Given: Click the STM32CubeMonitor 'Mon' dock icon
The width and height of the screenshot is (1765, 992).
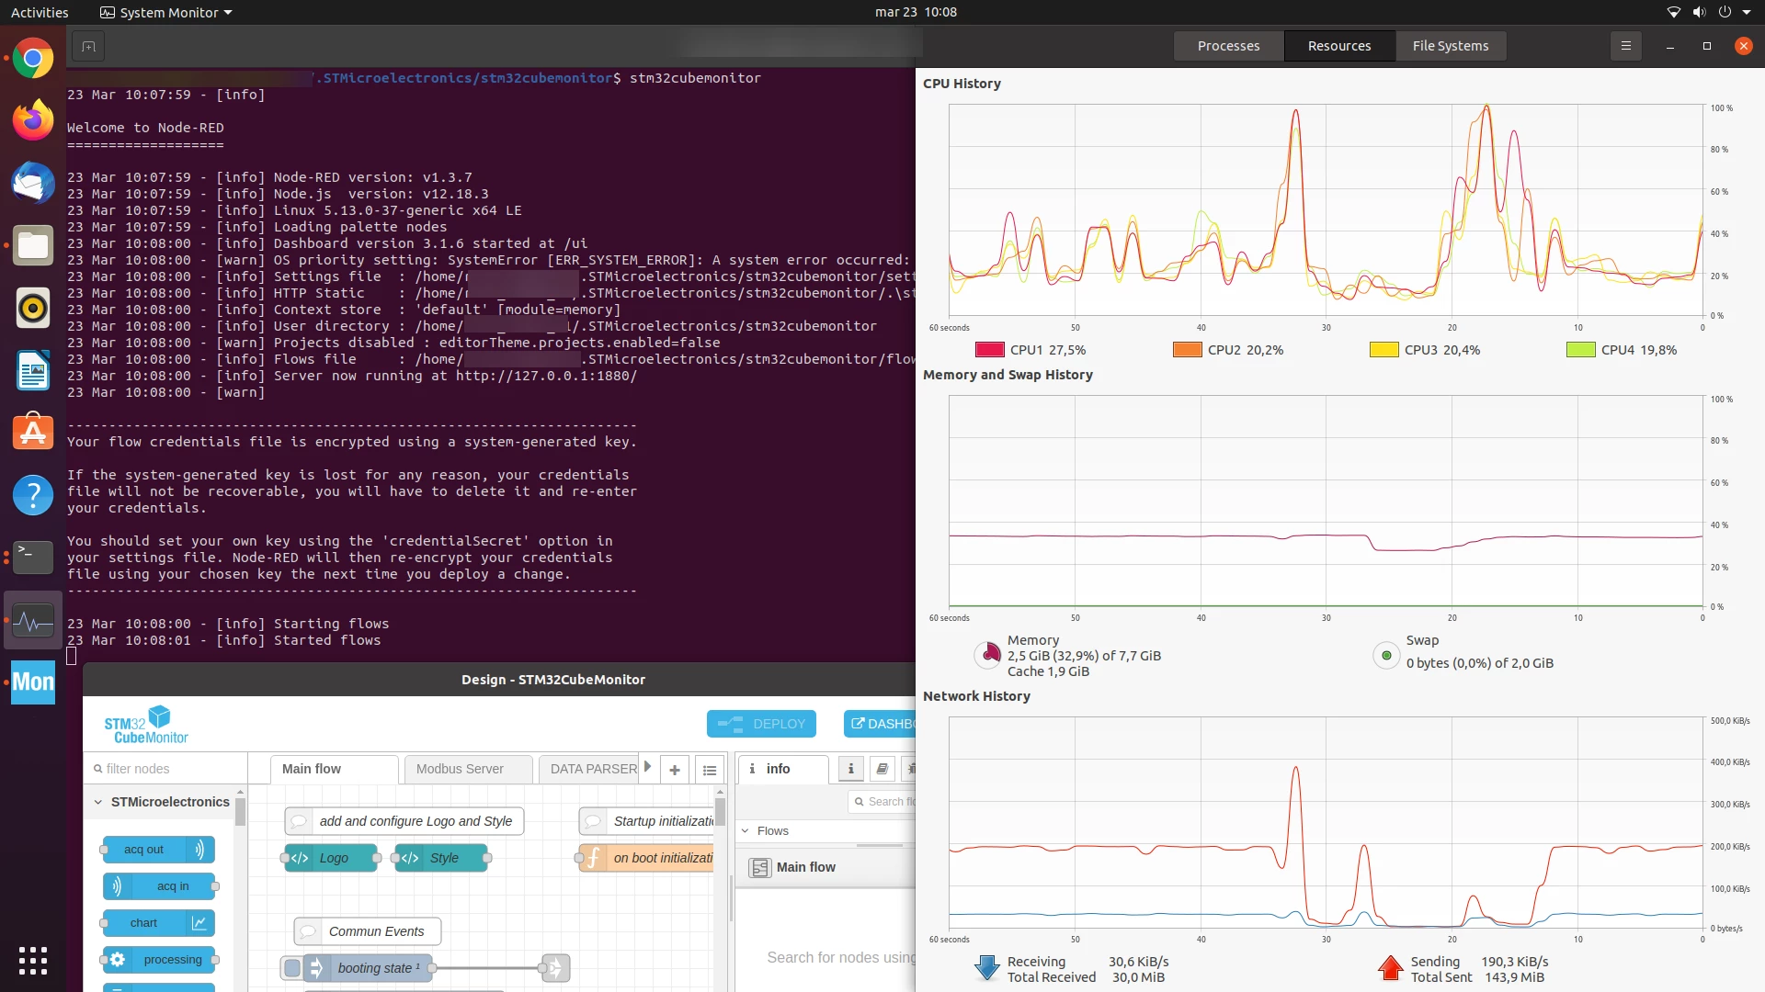Looking at the screenshot, I should 33,682.
